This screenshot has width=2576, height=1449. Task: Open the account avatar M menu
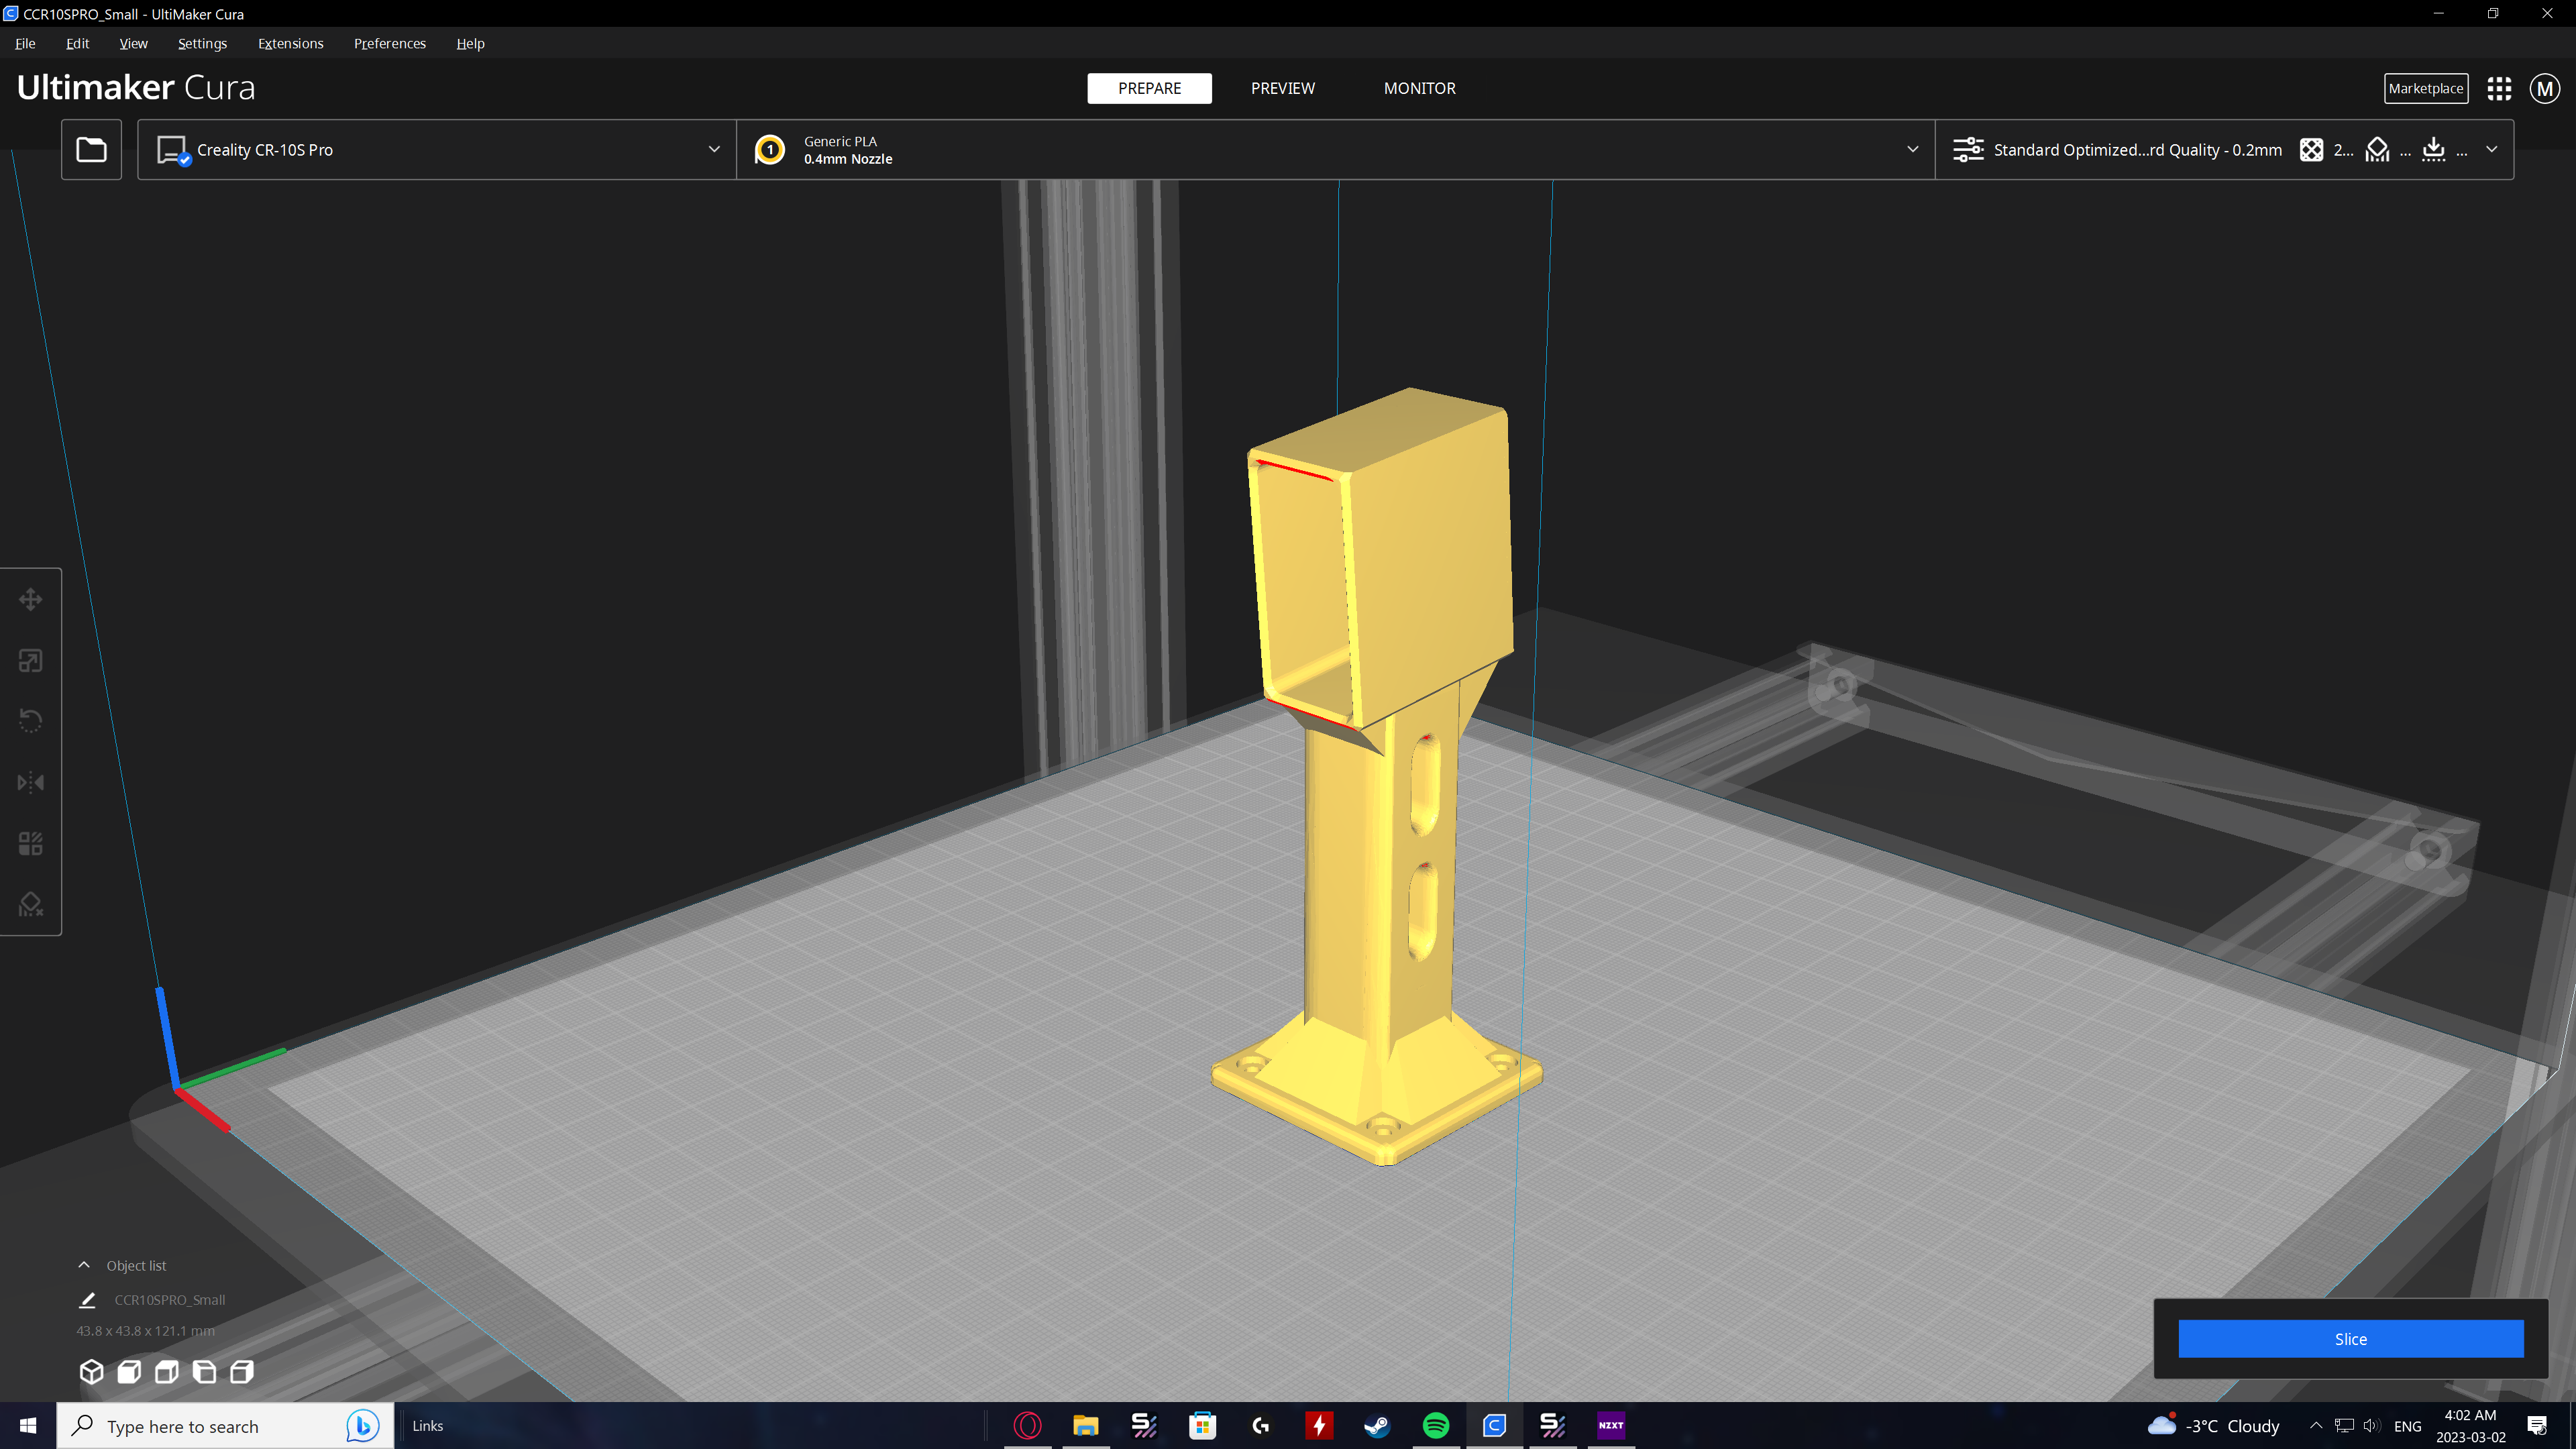2545,88
